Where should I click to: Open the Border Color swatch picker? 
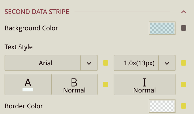click(x=162, y=106)
